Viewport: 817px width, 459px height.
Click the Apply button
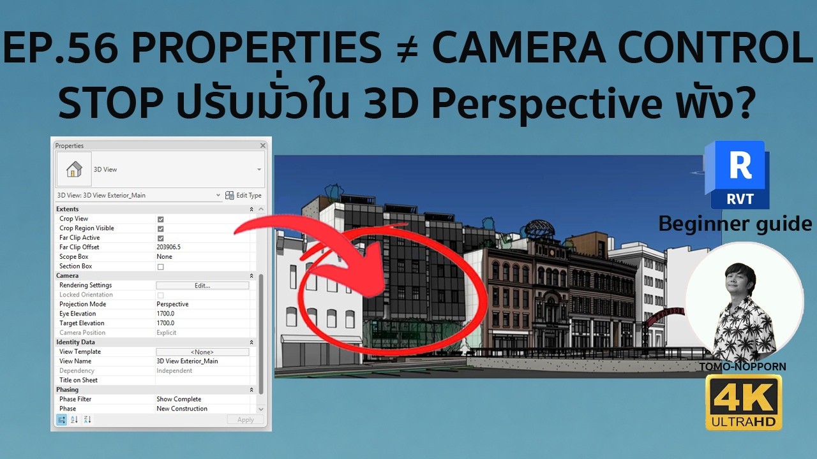pyautogui.click(x=245, y=419)
